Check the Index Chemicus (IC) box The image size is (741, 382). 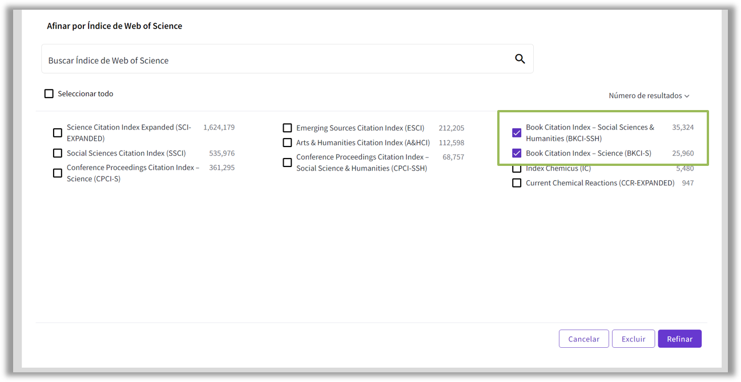tap(517, 169)
